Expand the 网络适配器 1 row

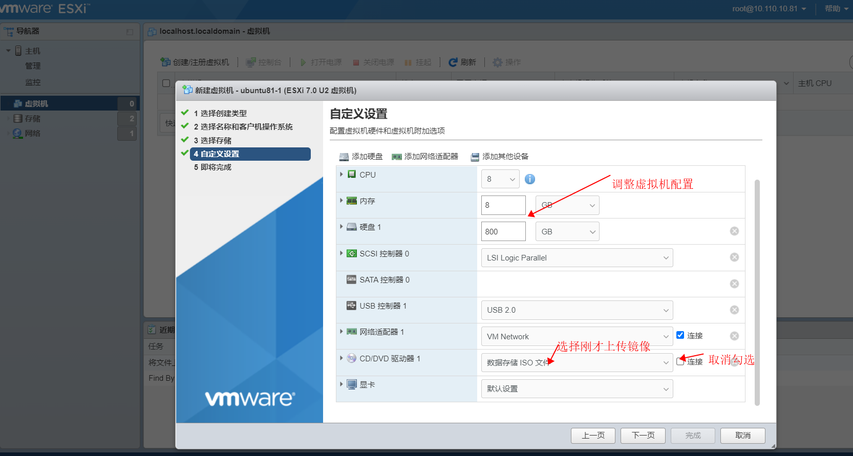click(342, 332)
